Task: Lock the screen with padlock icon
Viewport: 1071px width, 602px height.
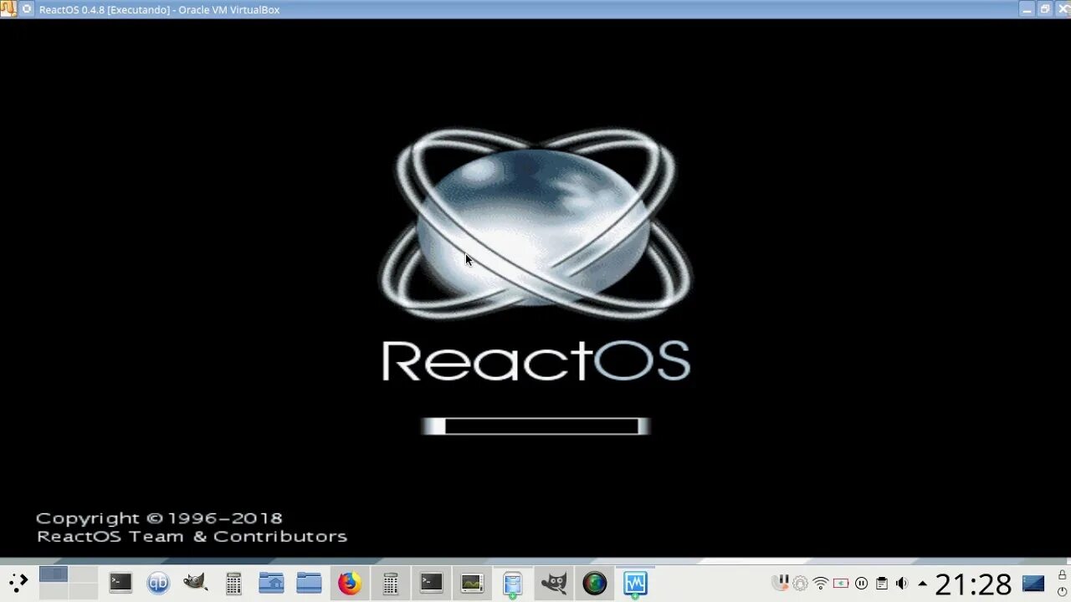Action: point(1062,575)
